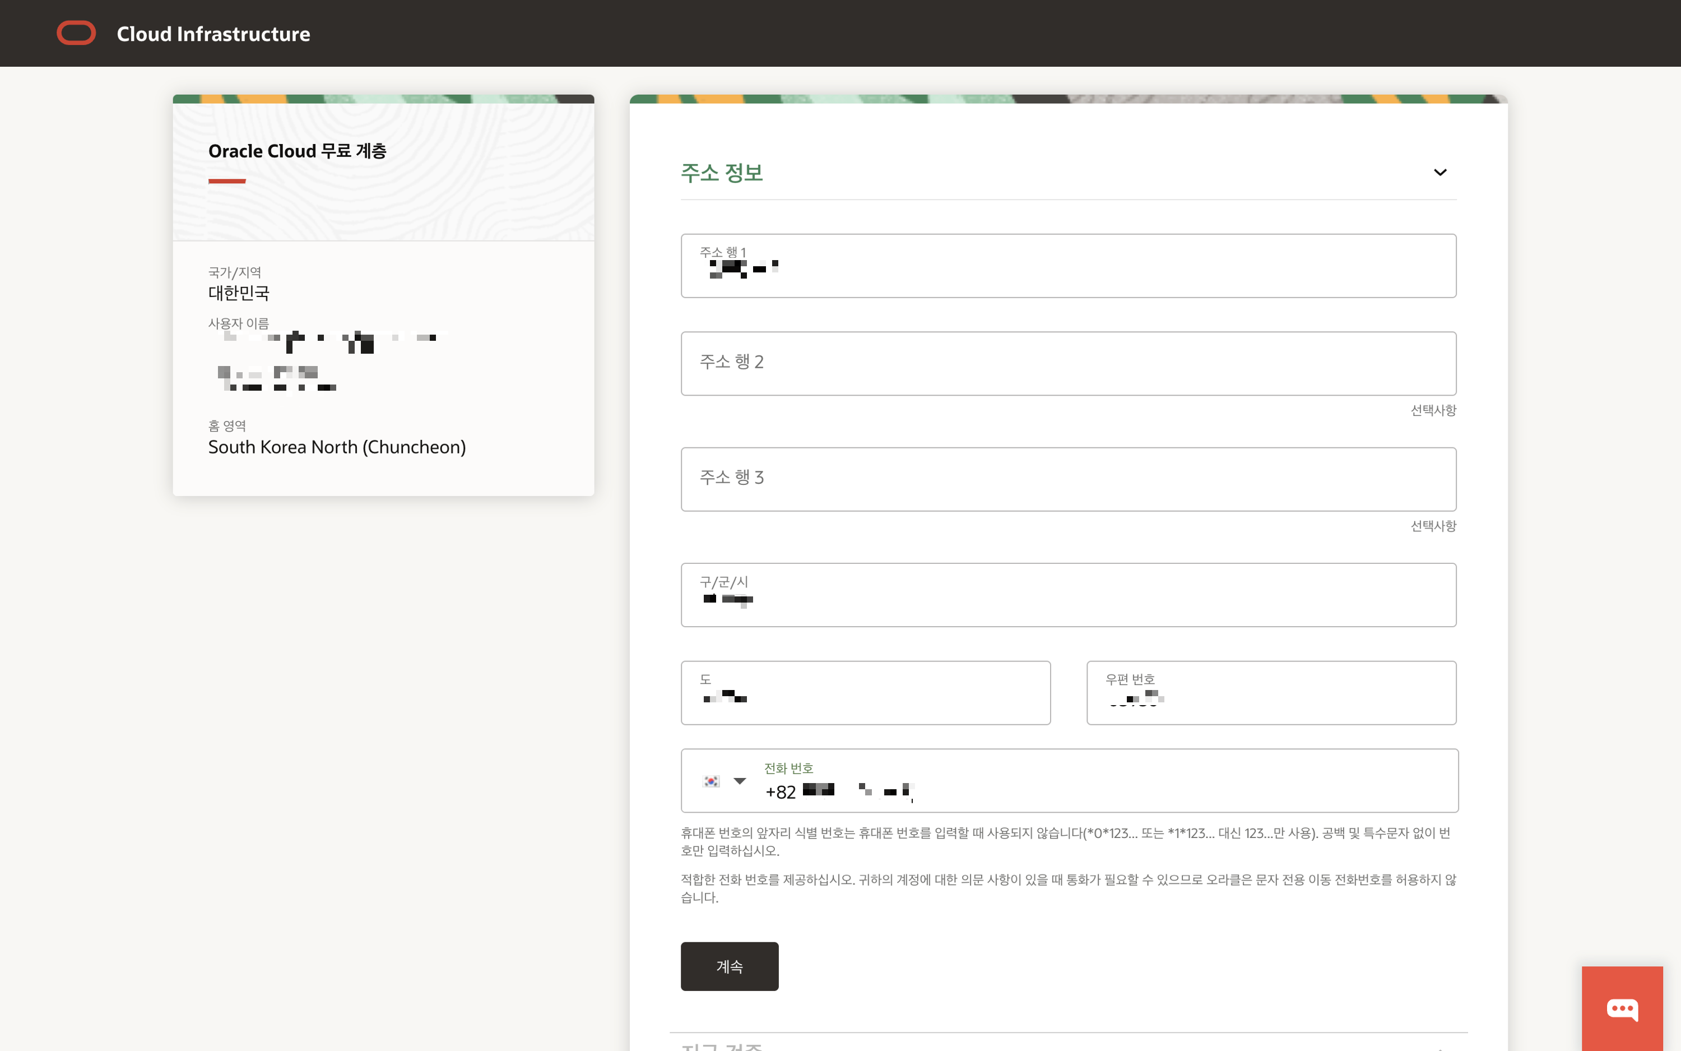Image resolution: width=1681 pixels, height=1051 pixels.
Task: Click into the 주소 행 2 field
Action: point(1069,364)
